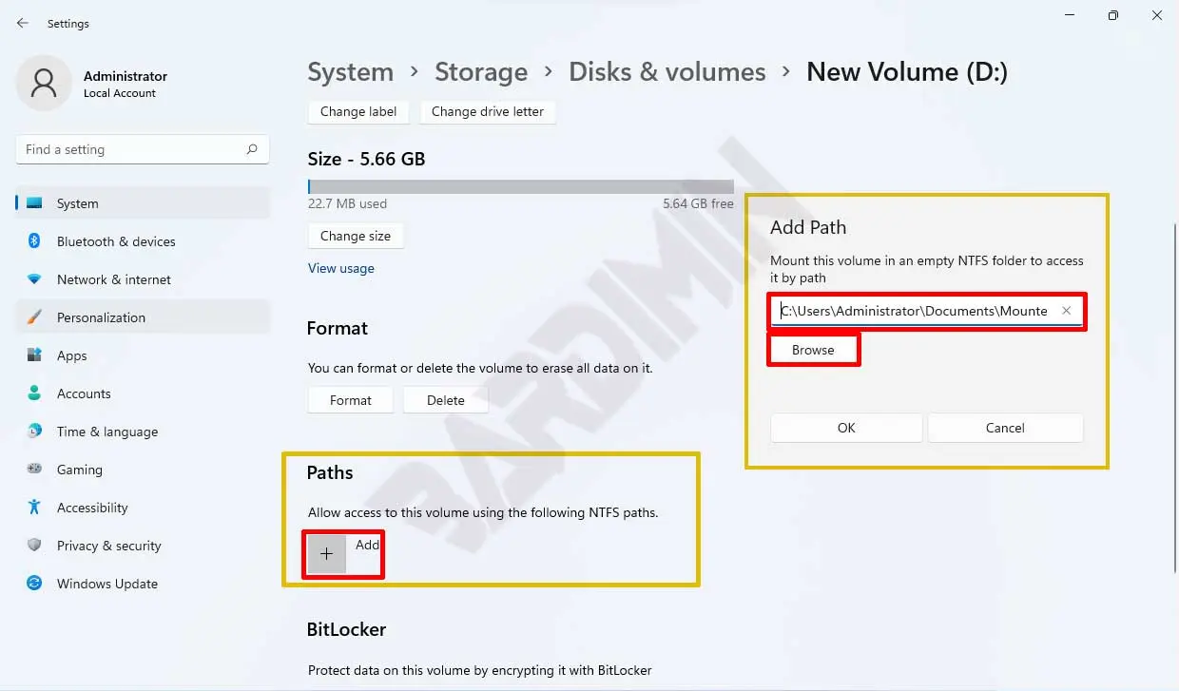The width and height of the screenshot is (1179, 691).
Task: Click the back arrow in Settings
Action: (23, 23)
